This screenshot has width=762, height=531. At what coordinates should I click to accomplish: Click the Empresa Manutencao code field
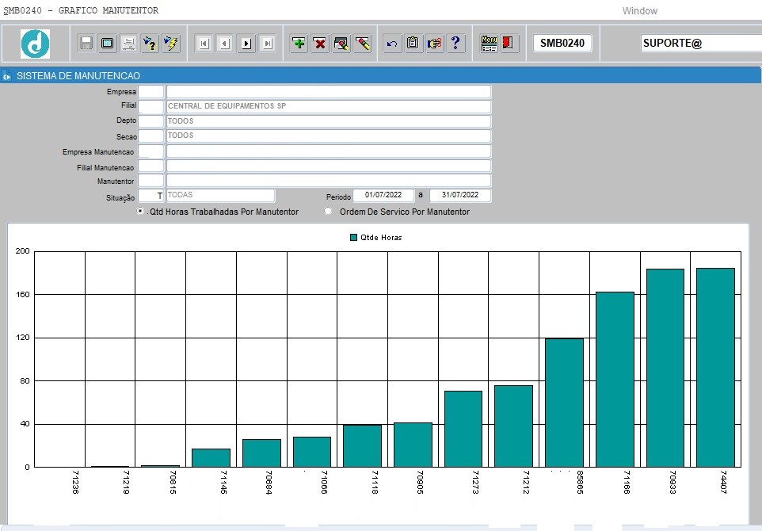pos(151,151)
